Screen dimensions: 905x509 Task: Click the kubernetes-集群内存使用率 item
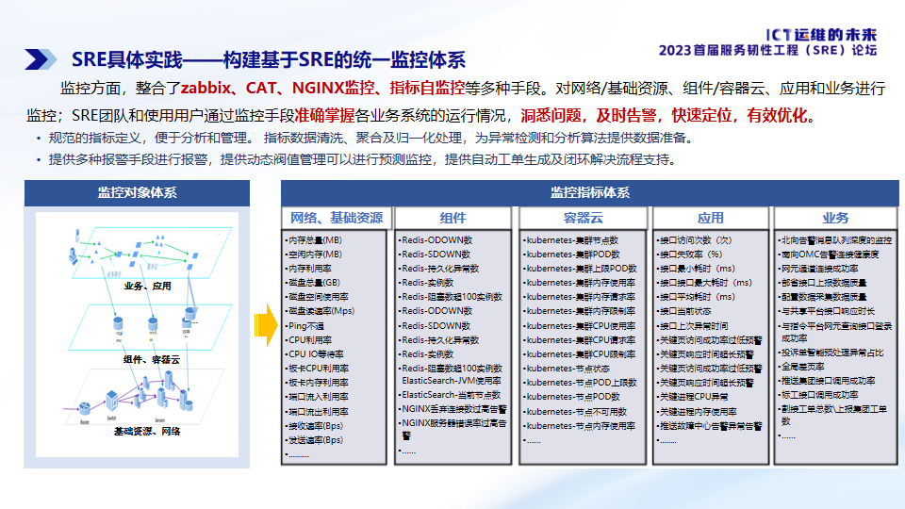[x=580, y=283]
